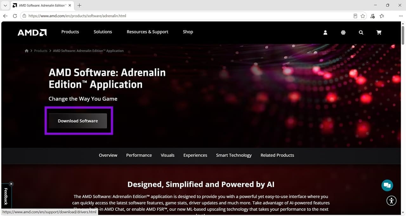
Task: Open browser extensions icon
Action: pyautogui.click(x=372, y=16)
